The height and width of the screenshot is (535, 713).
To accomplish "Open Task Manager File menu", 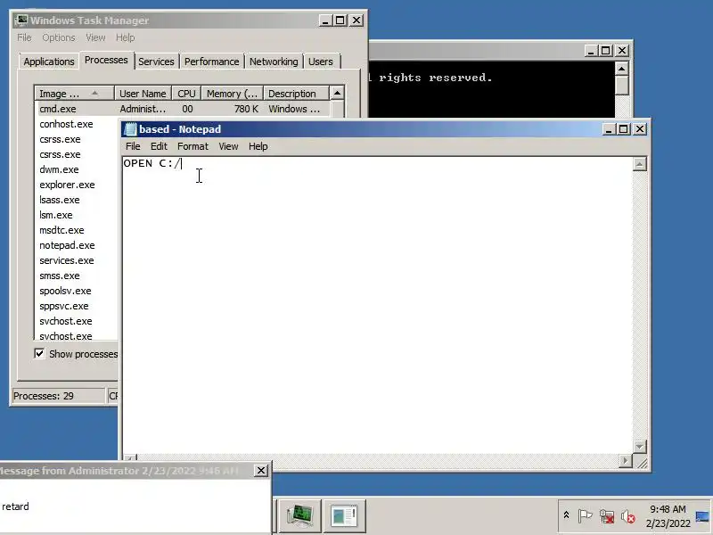I will [x=24, y=37].
